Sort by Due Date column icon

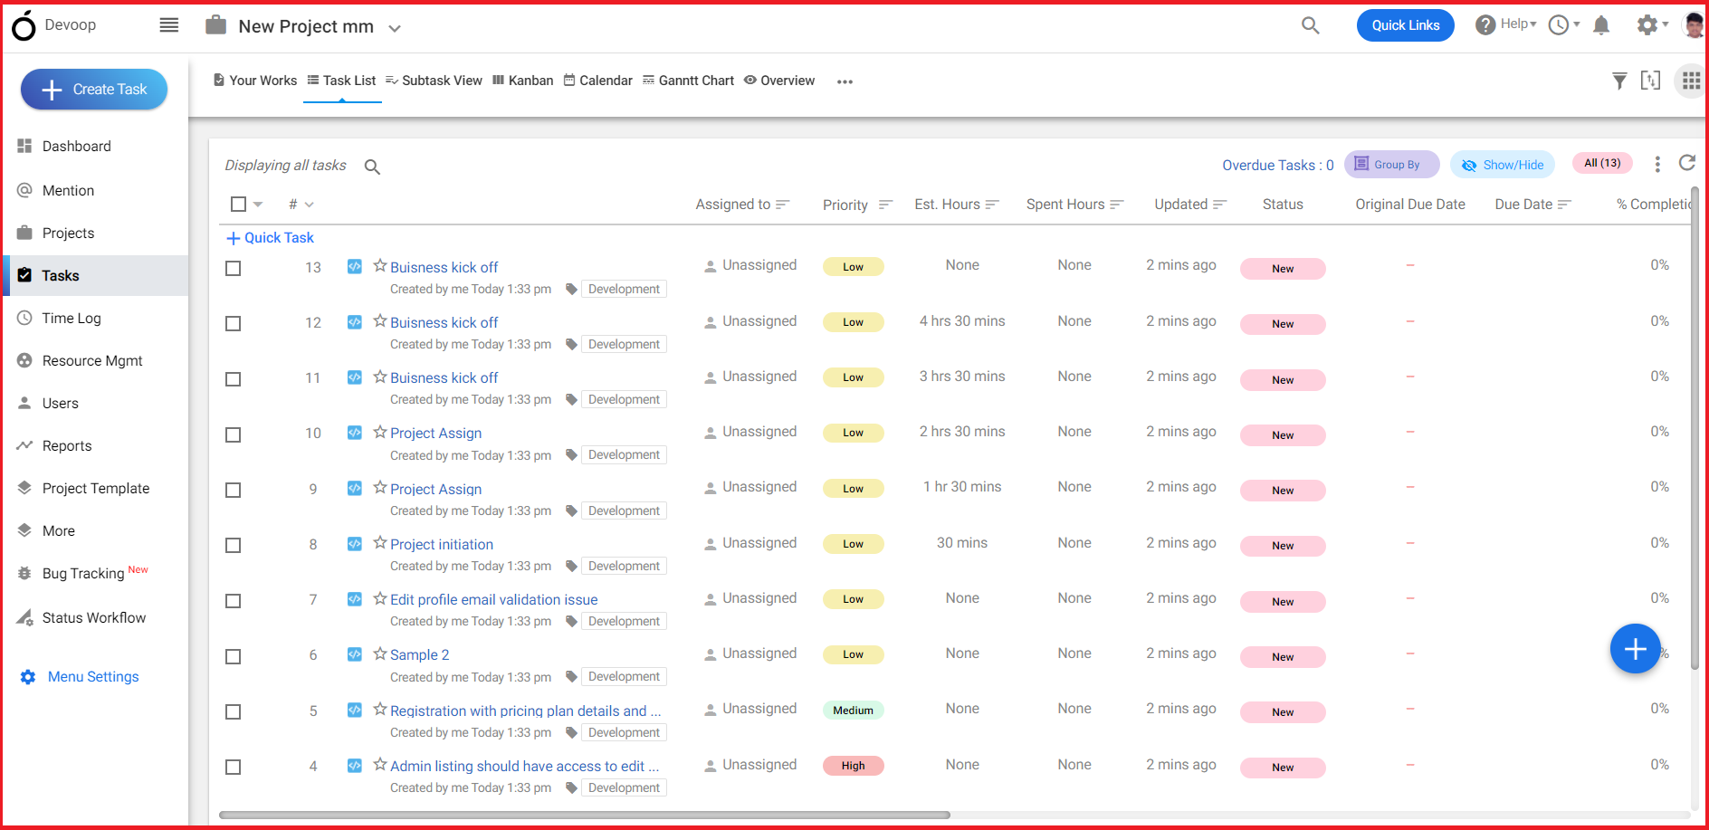(x=1564, y=205)
